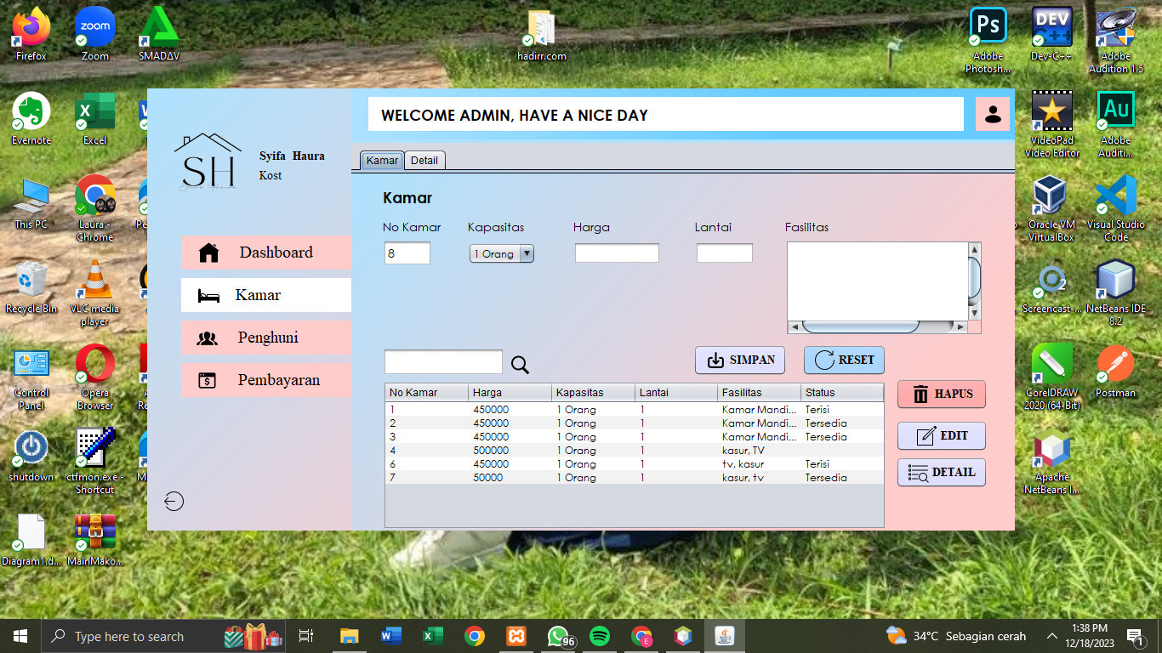Open the Penghuni sidebar menu
Viewport: 1162px width, 653px height.
(265, 338)
